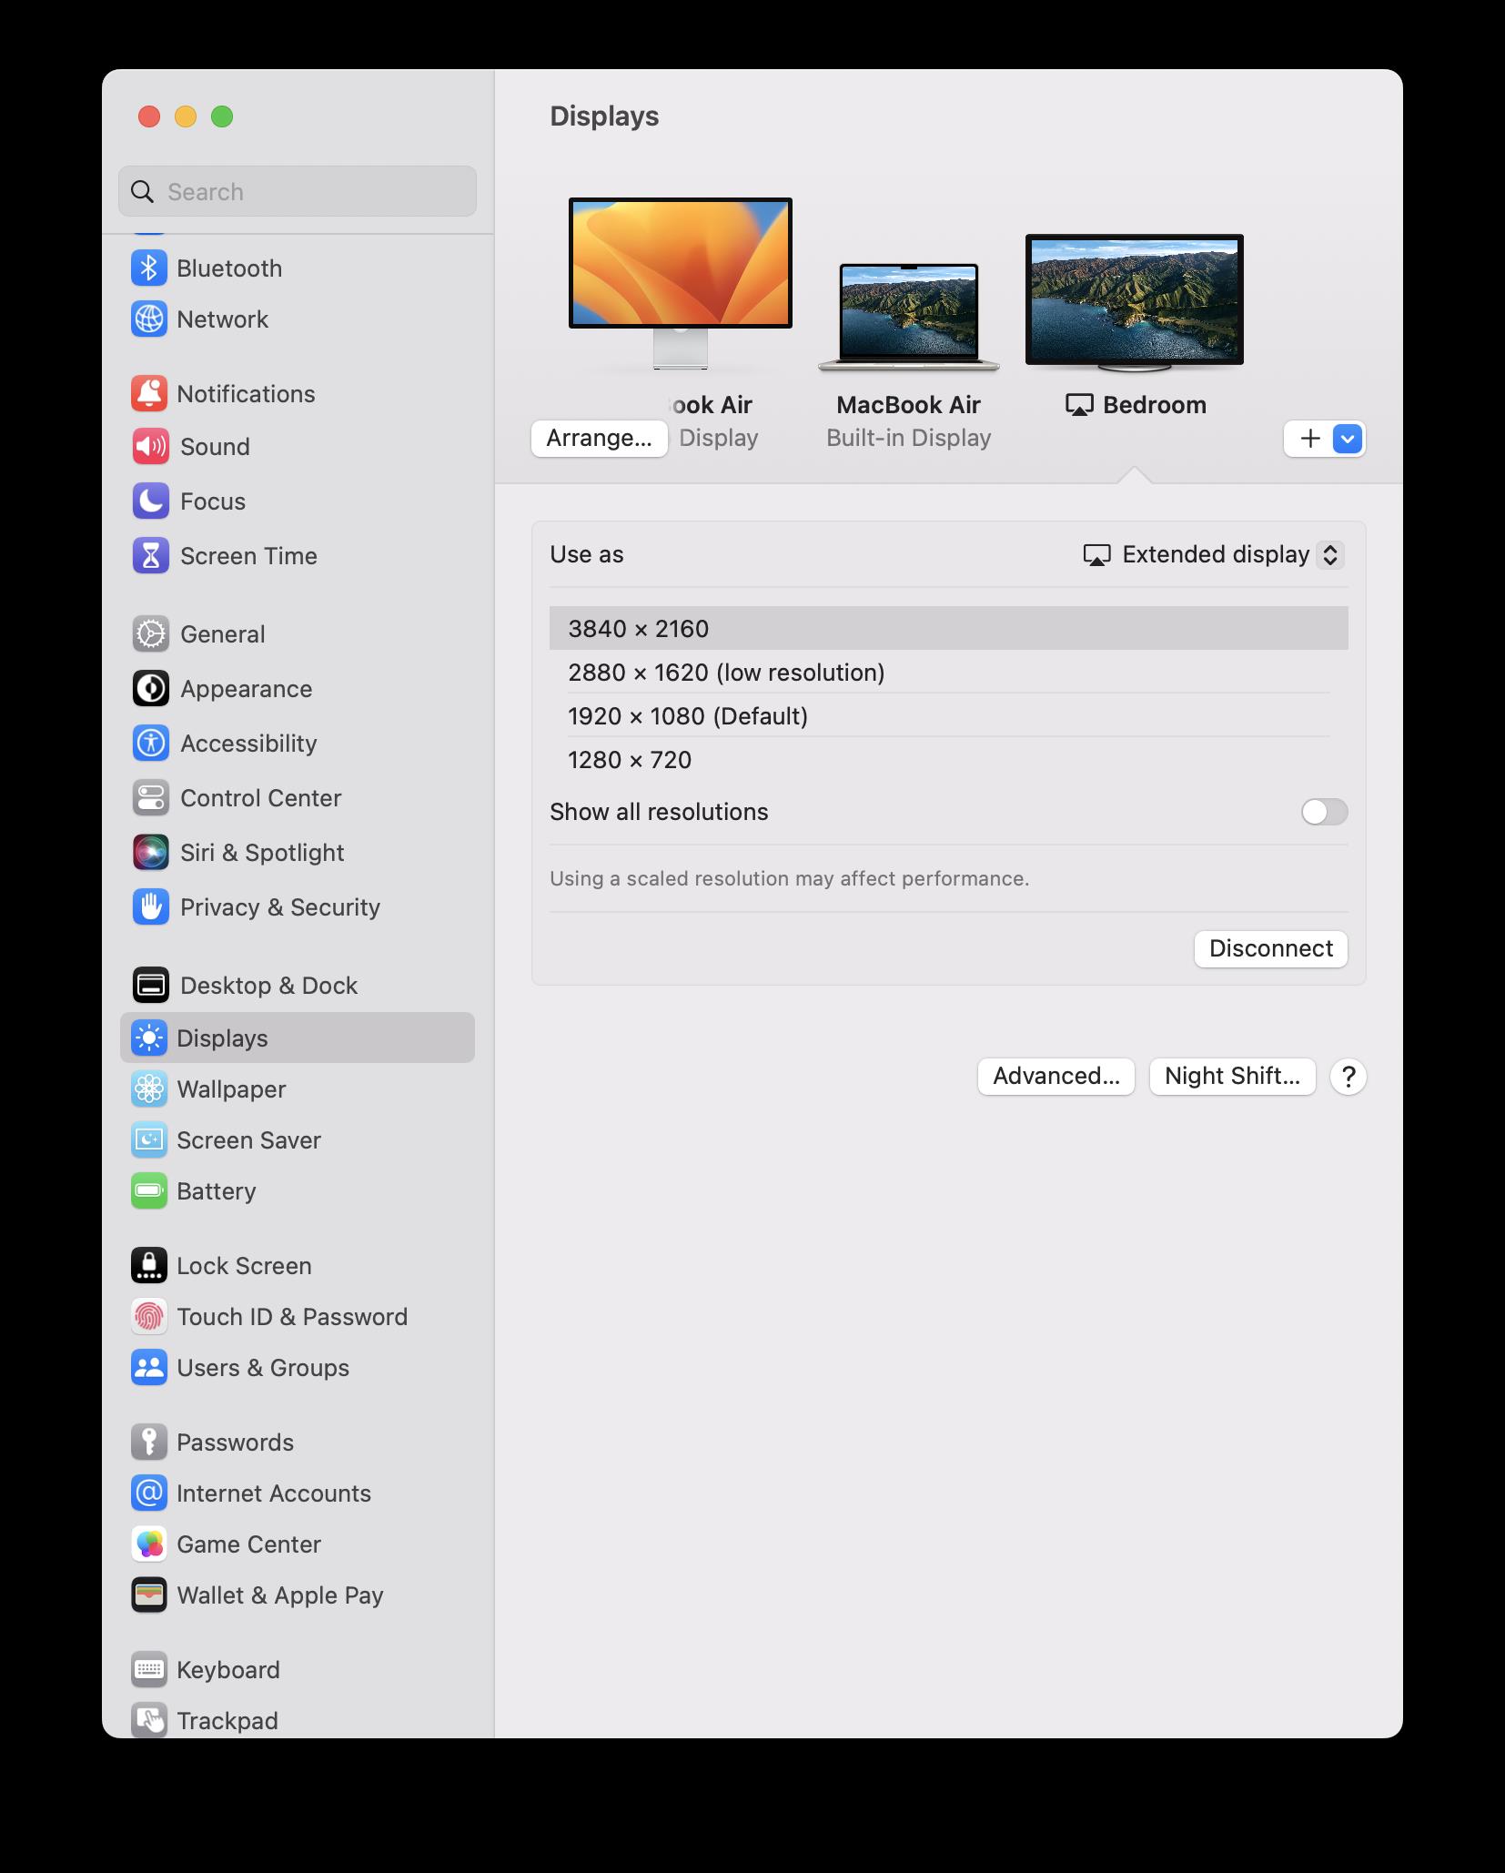Open Screen Time settings
Image resolution: width=1505 pixels, height=1873 pixels.
tap(247, 555)
